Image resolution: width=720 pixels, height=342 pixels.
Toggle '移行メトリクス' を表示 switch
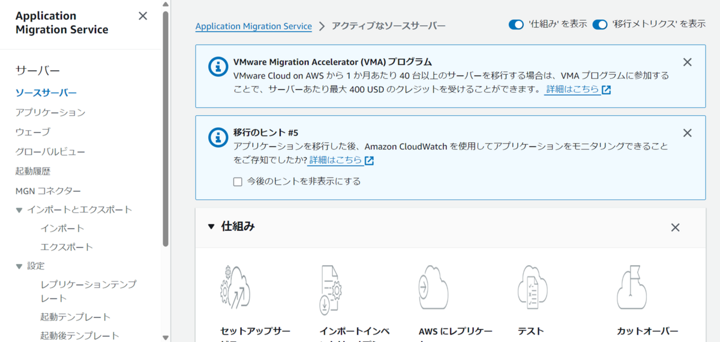point(600,25)
